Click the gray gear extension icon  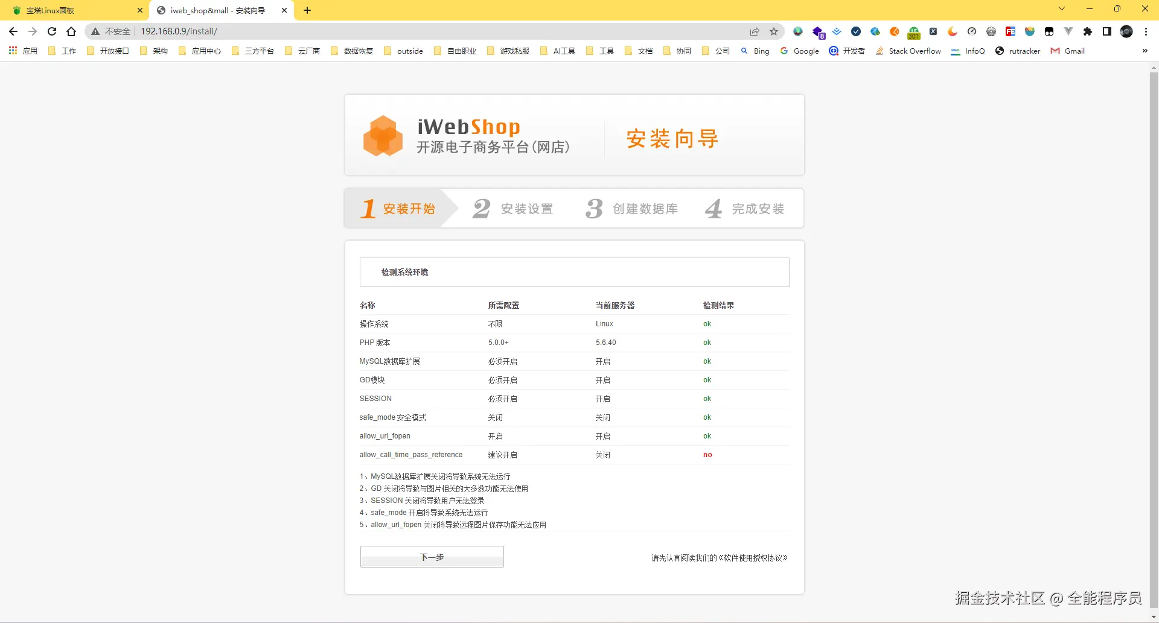click(x=991, y=31)
